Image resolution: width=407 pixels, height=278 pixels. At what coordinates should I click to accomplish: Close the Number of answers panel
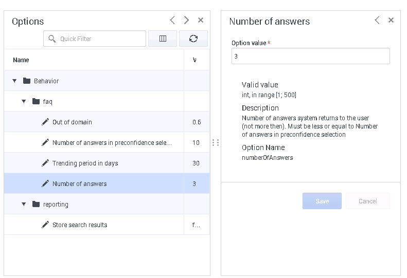(x=391, y=21)
